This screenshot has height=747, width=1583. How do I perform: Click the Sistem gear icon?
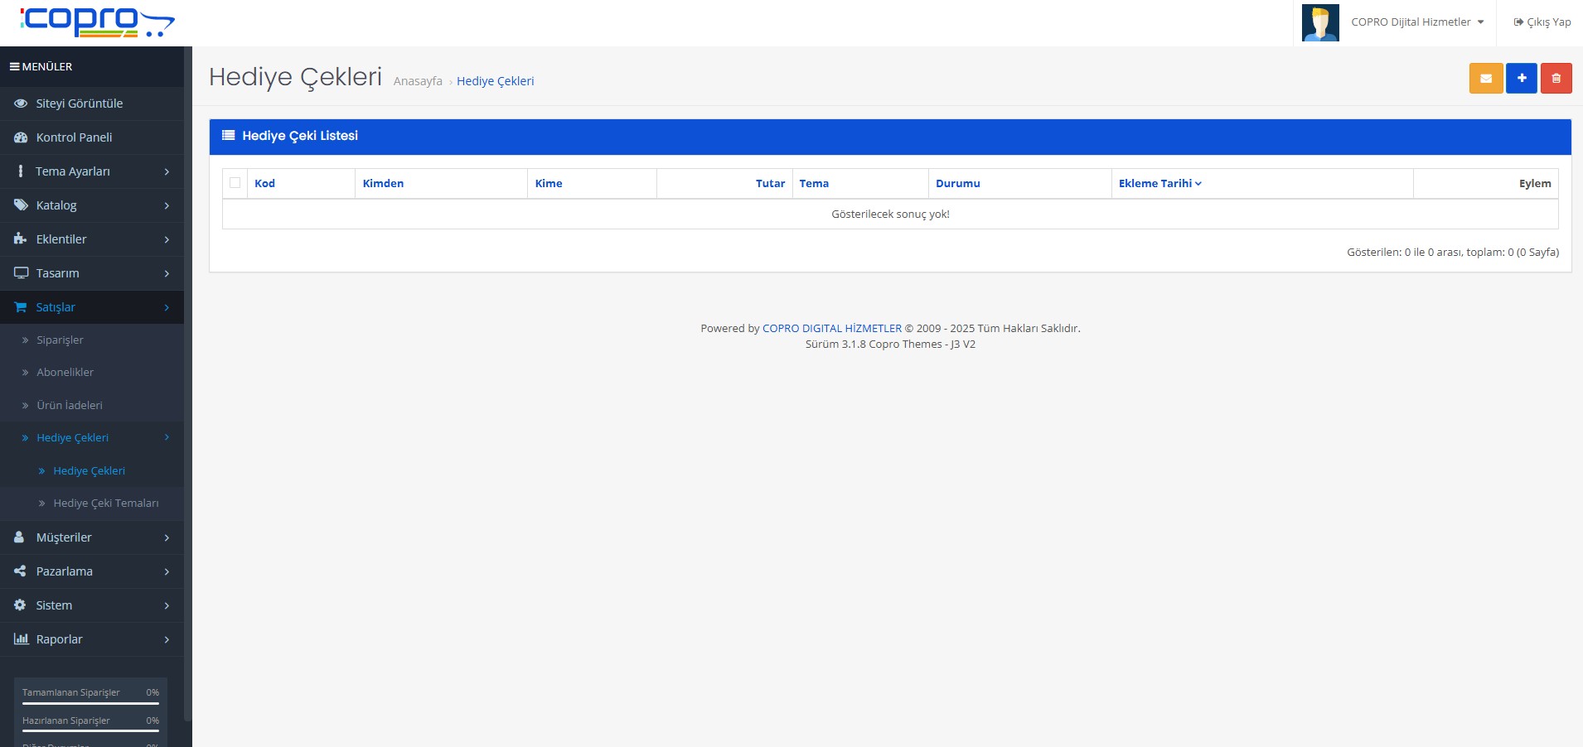(x=21, y=605)
